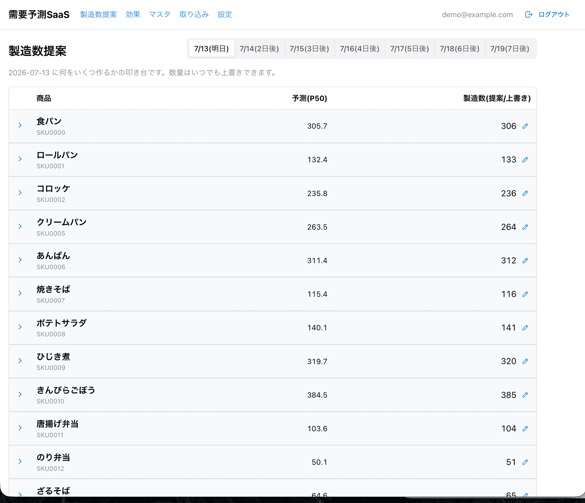This screenshot has height=503, width=585.
Task: Expand the ポテトサラダ row chevron
Action: coord(20,327)
